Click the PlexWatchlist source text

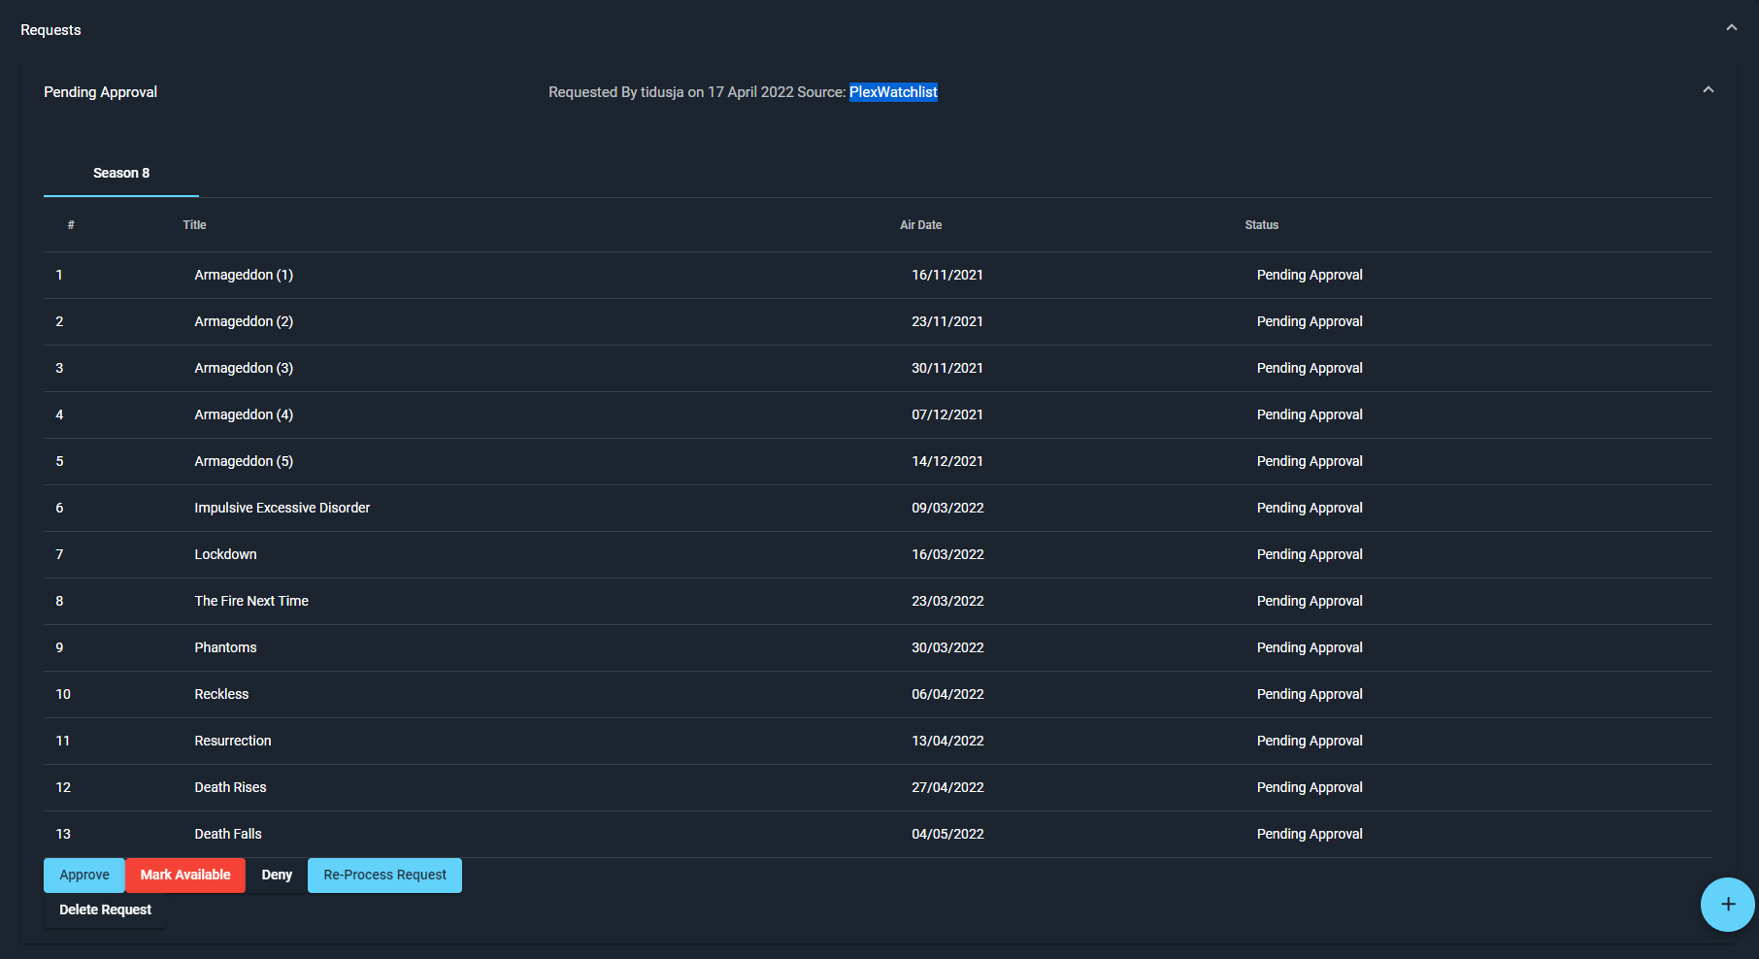893,92
